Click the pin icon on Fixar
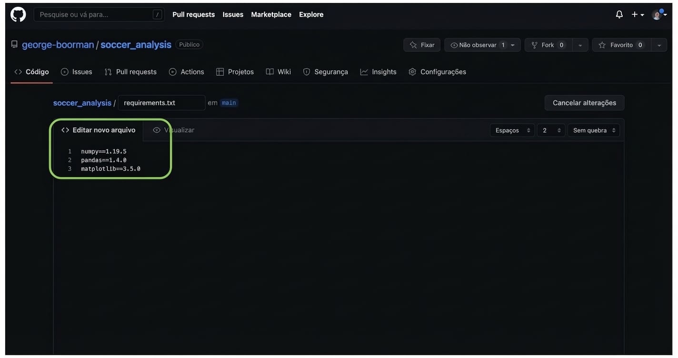Screen dimensions: 678x358 413,44
